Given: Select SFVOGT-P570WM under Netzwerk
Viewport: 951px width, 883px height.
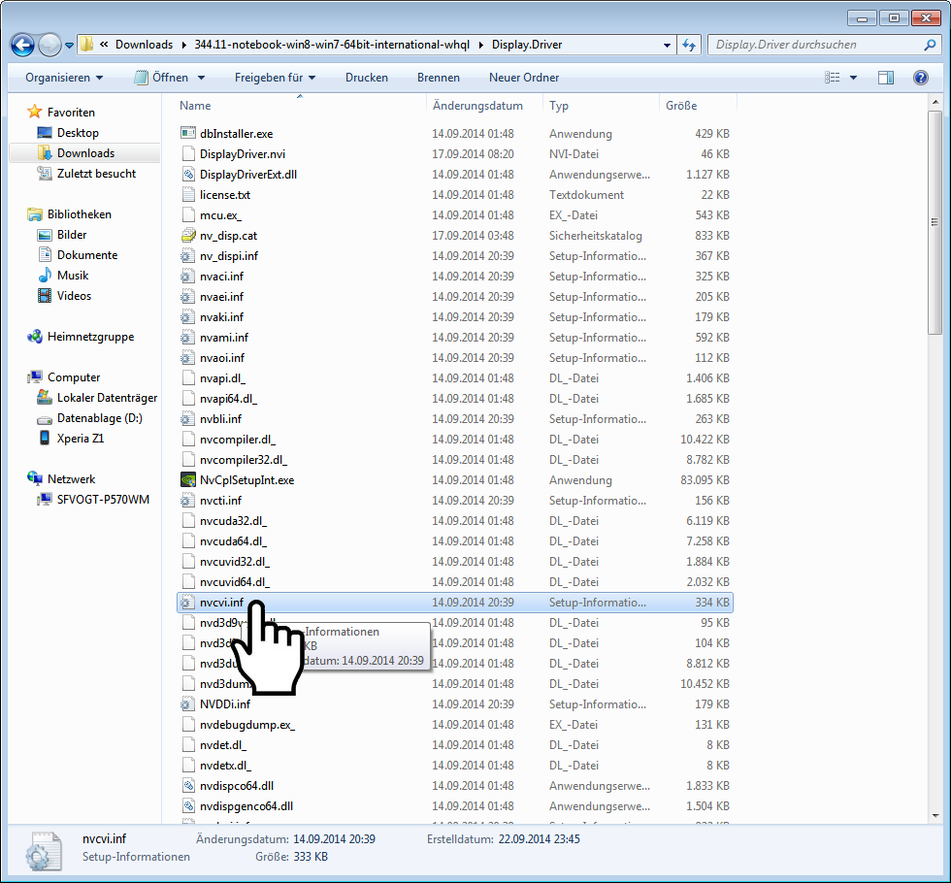Looking at the screenshot, I should point(103,500).
